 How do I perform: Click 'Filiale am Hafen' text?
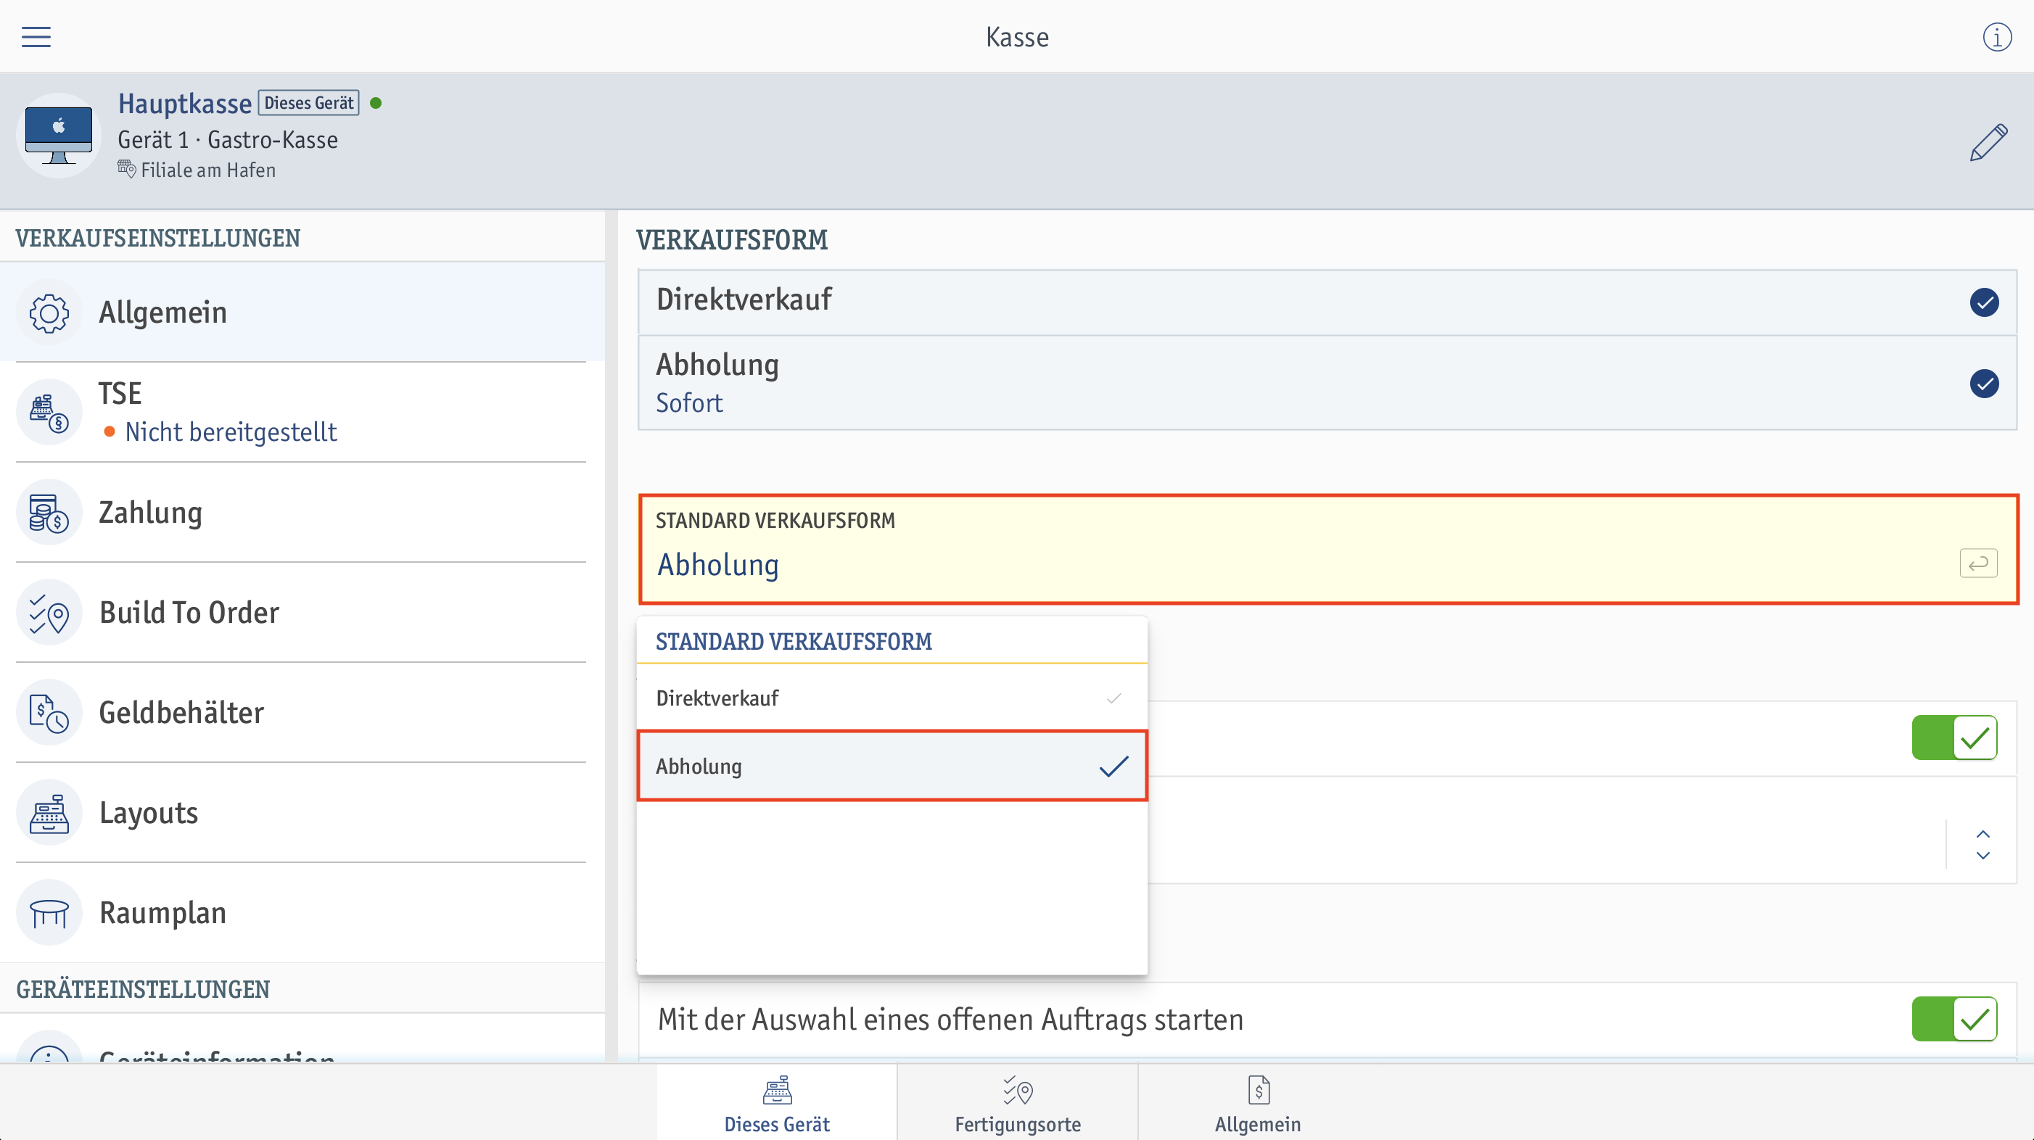[x=208, y=170]
